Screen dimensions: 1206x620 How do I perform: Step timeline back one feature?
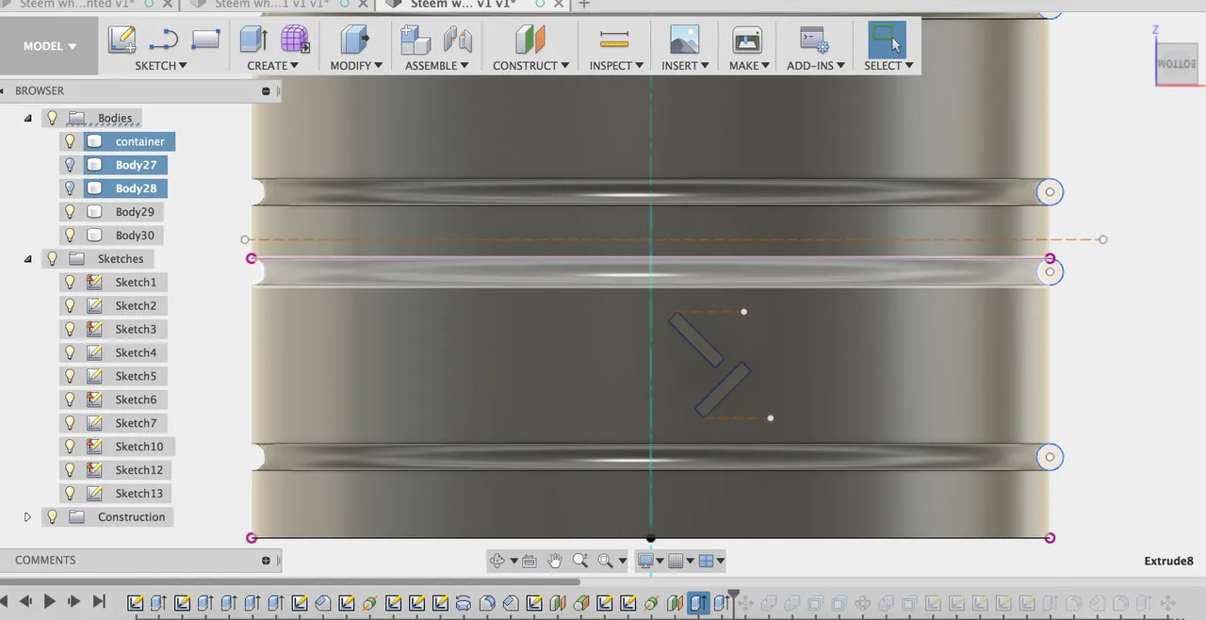pyautogui.click(x=26, y=601)
